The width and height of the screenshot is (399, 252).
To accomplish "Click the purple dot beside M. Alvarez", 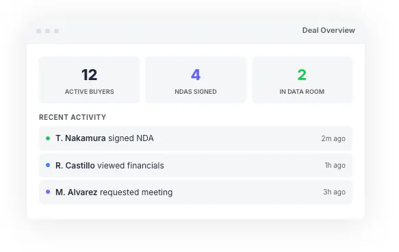I will coord(48,192).
